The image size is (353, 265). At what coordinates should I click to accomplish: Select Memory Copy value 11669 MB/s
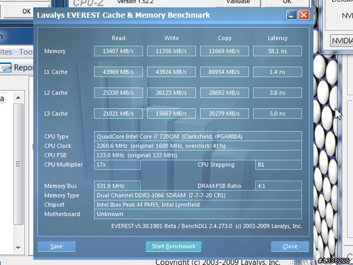point(224,51)
